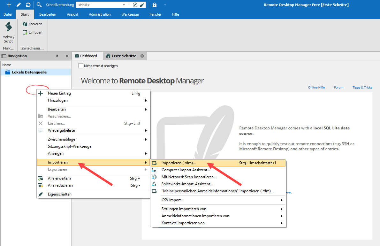The width and height of the screenshot is (380, 246).
Task: Click the Makro / Skript ribbon icon
Action: tap(9, 32)
